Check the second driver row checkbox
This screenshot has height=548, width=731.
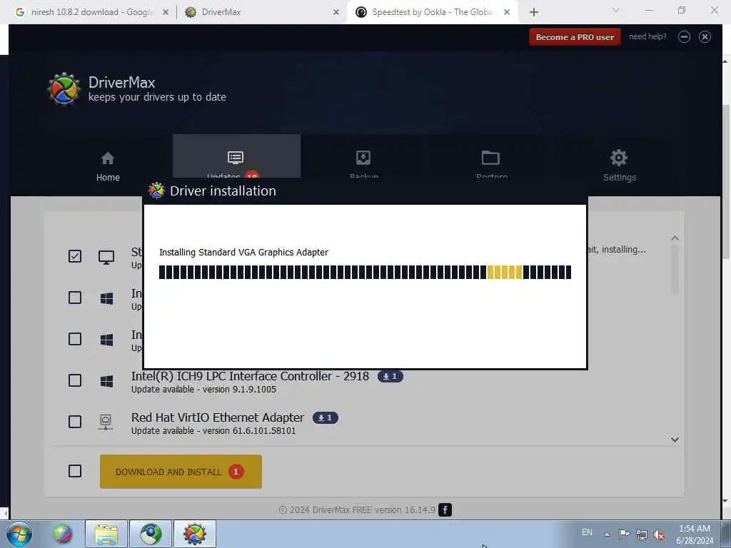click(75, 298)
